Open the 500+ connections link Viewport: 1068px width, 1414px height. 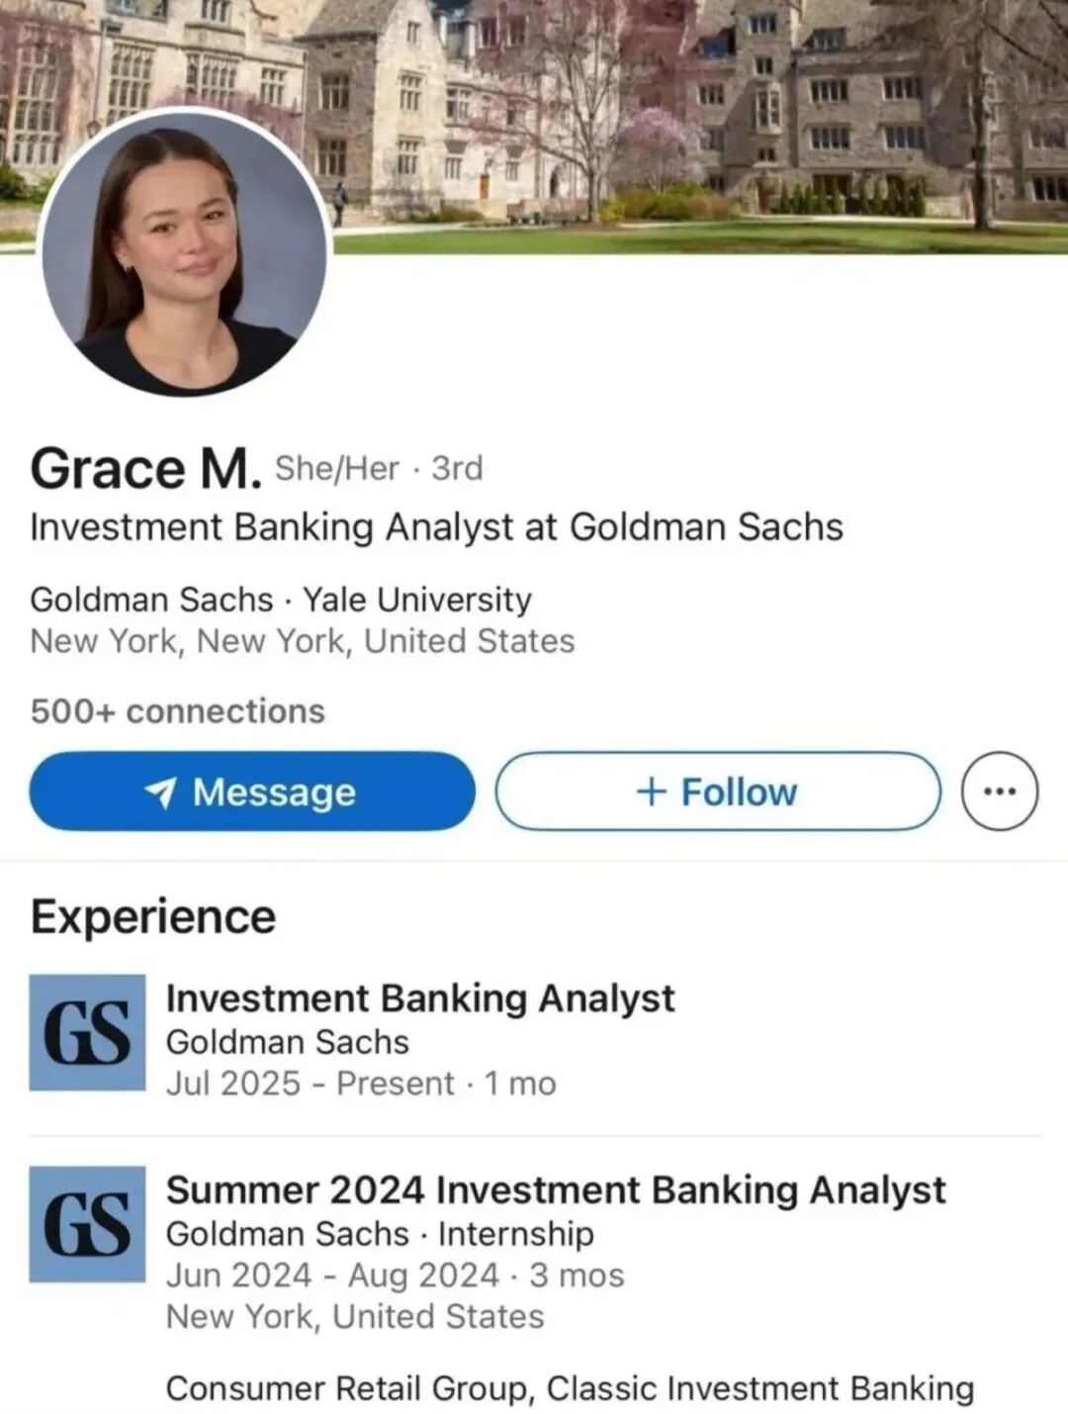point(178,710)
